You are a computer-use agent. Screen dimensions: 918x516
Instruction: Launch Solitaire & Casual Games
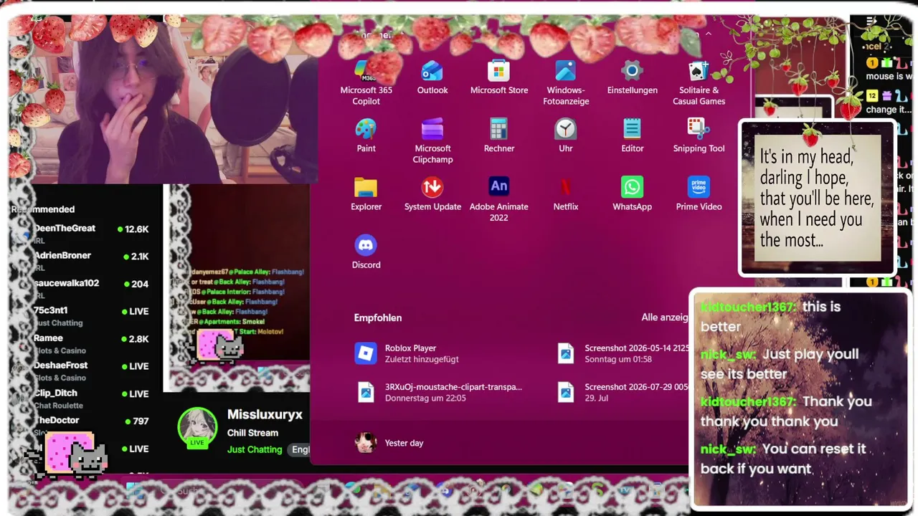[x=699, y=83]
